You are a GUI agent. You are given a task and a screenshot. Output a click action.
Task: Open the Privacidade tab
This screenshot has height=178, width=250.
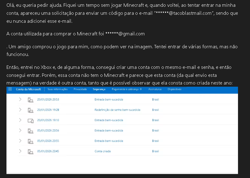click(80, 89)
